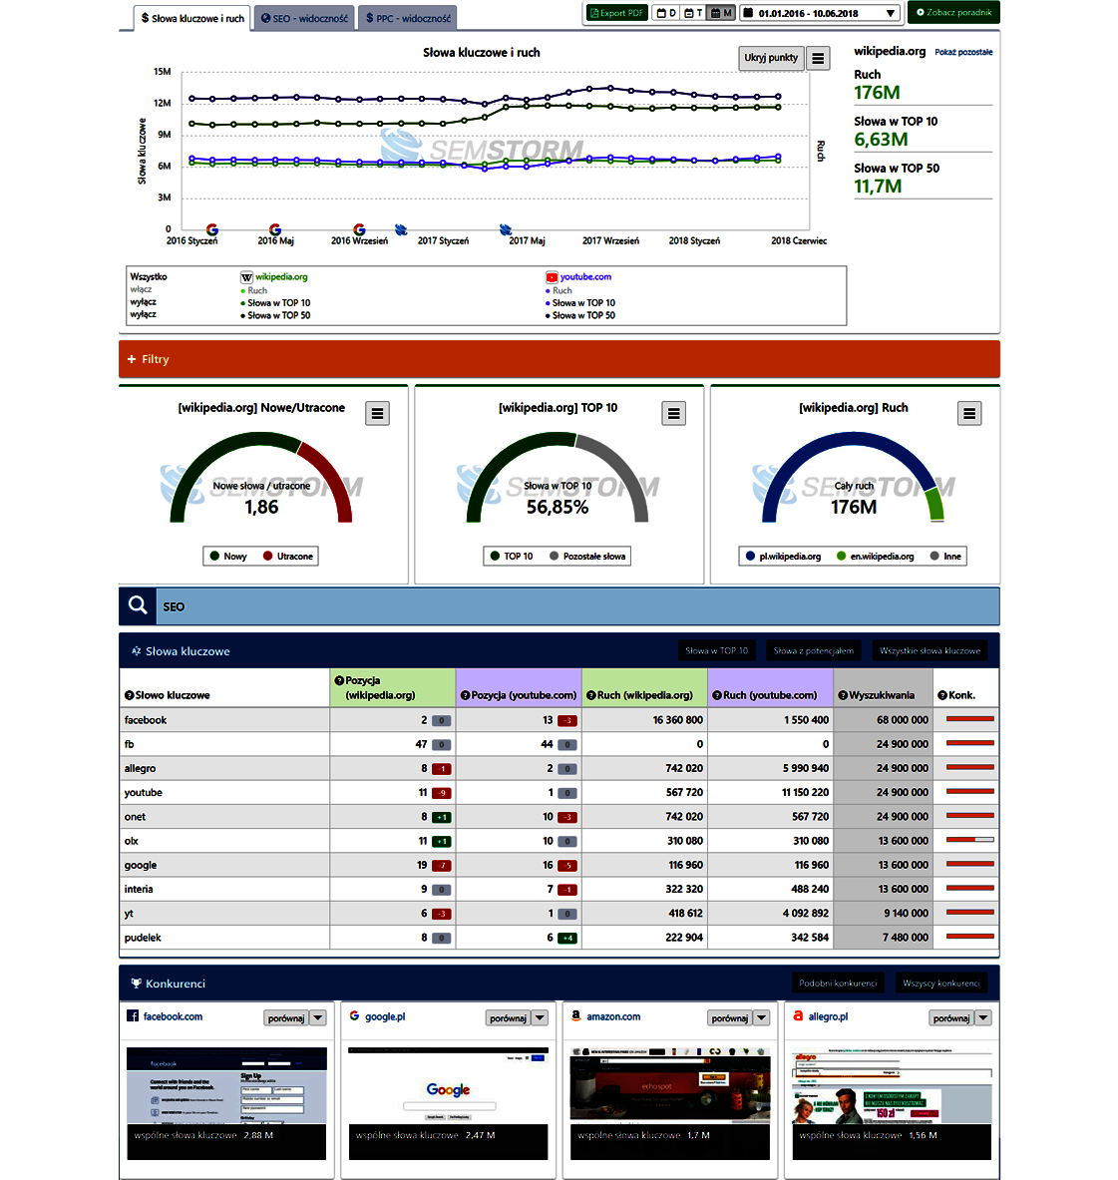The image size is (1118, 1180).
Task: Click the Wszystkie słowa kluczowe button
Action: [930, 651]
